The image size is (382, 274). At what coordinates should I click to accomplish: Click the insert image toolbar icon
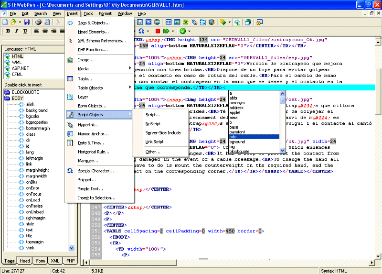pos(177,22)
